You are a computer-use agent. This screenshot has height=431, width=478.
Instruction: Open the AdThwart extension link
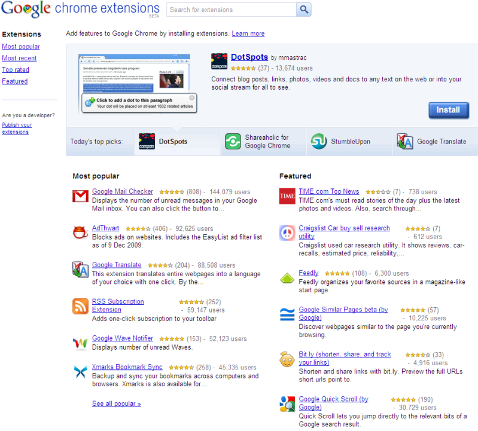pos(105,228)
